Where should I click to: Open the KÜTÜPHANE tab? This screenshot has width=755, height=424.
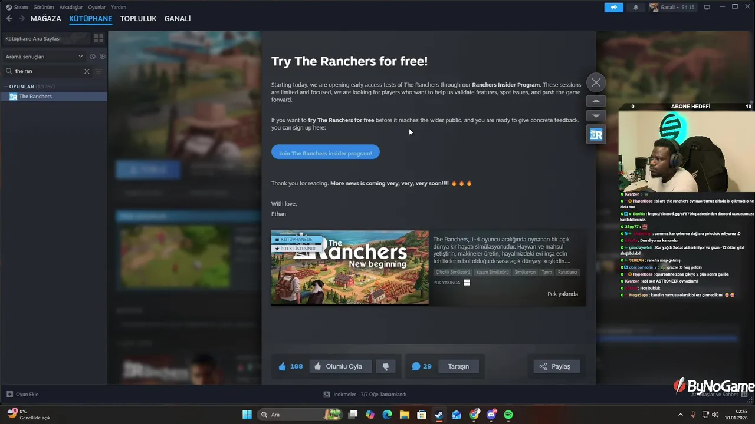90,19
